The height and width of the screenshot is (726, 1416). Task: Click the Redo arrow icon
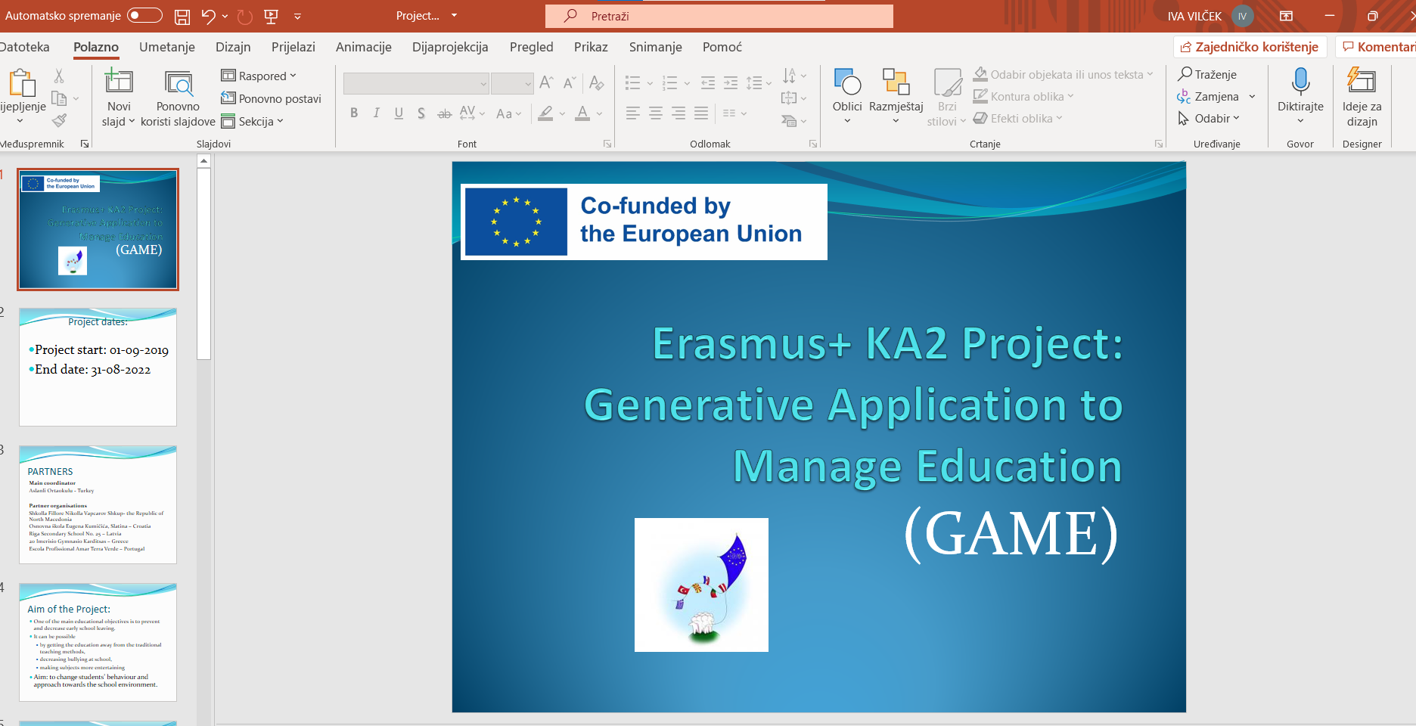tap(244, 16)
